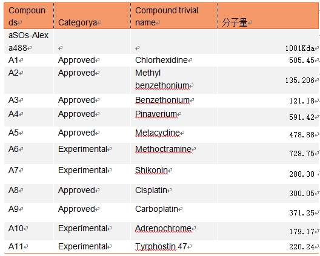Viewport: 320px width, 256px height.
Task: Click the Compounds header cell
Action: pyautogui.click(x=28, y=16)
